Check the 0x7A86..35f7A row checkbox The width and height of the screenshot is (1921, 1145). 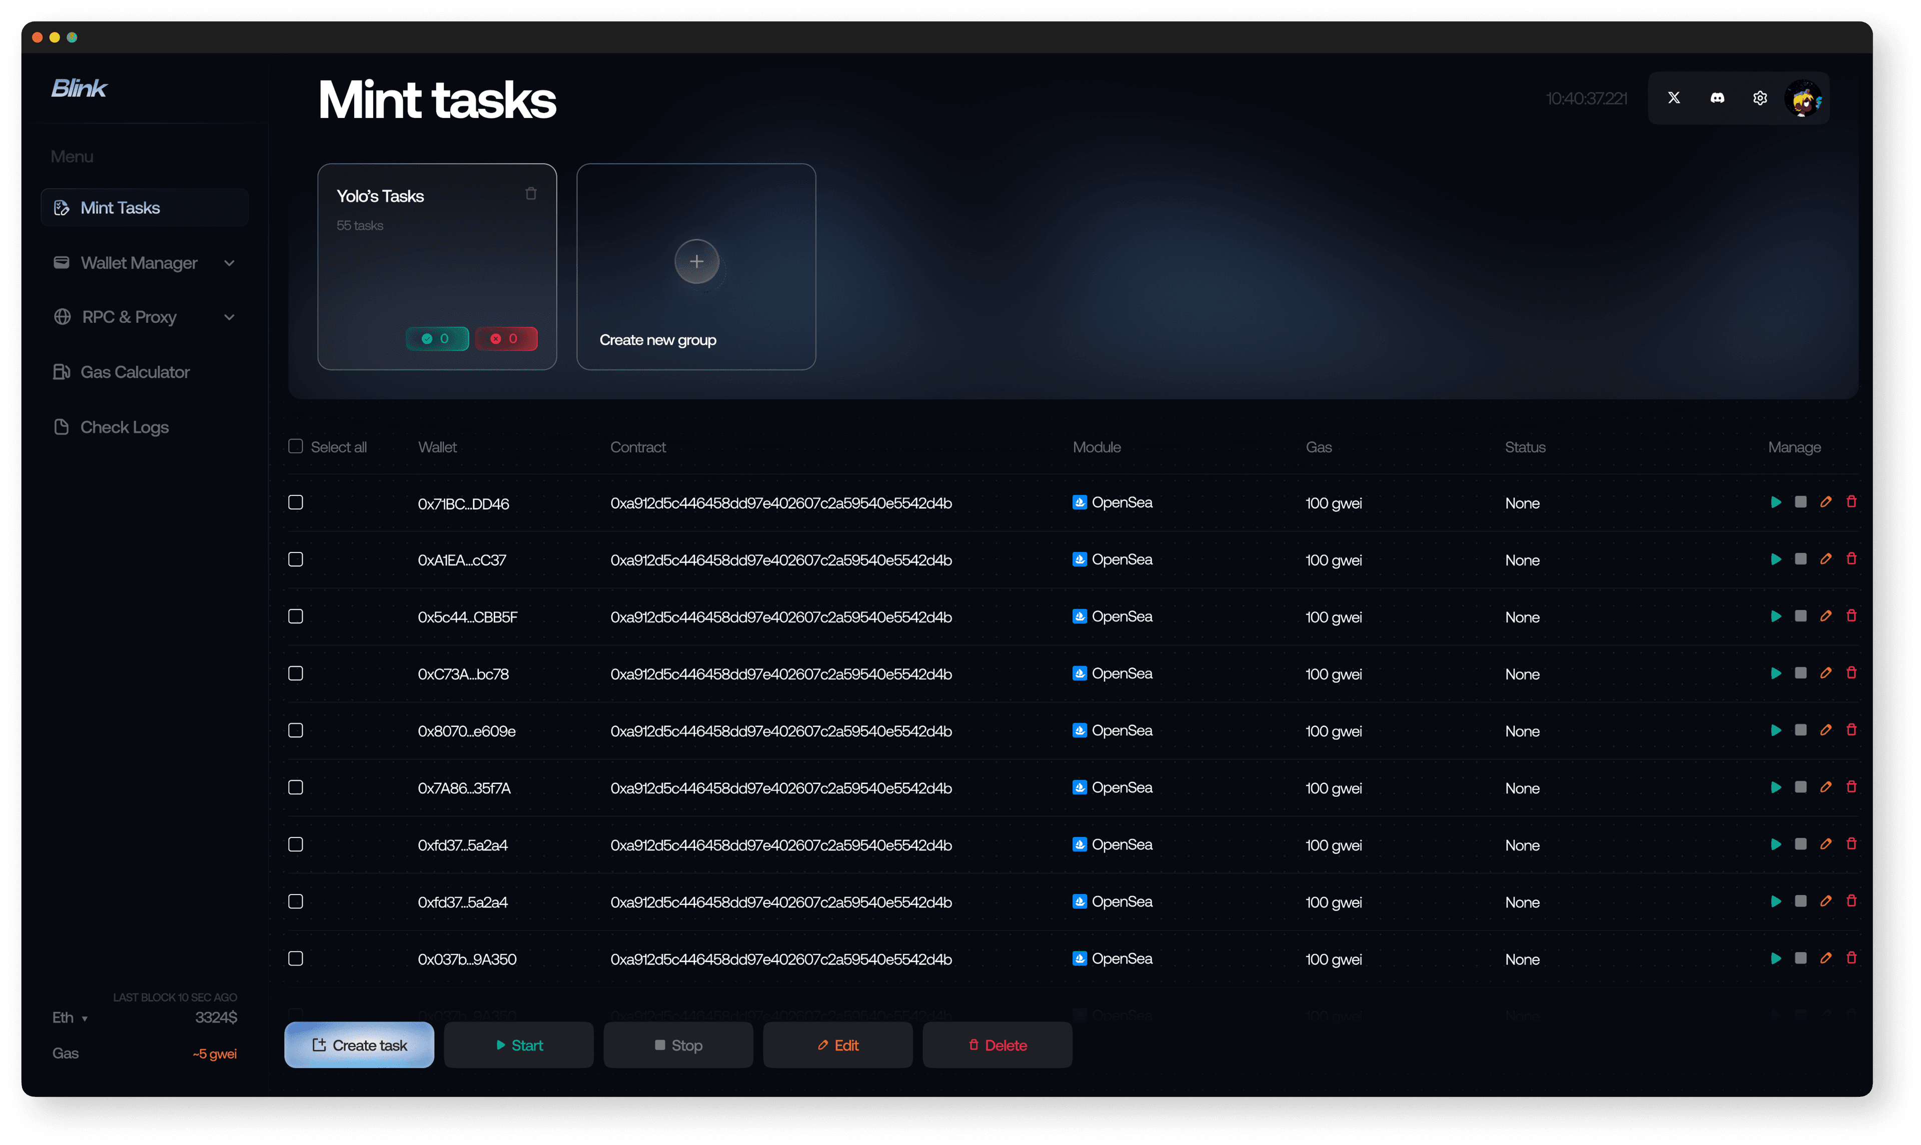click(x=295, y=788)
